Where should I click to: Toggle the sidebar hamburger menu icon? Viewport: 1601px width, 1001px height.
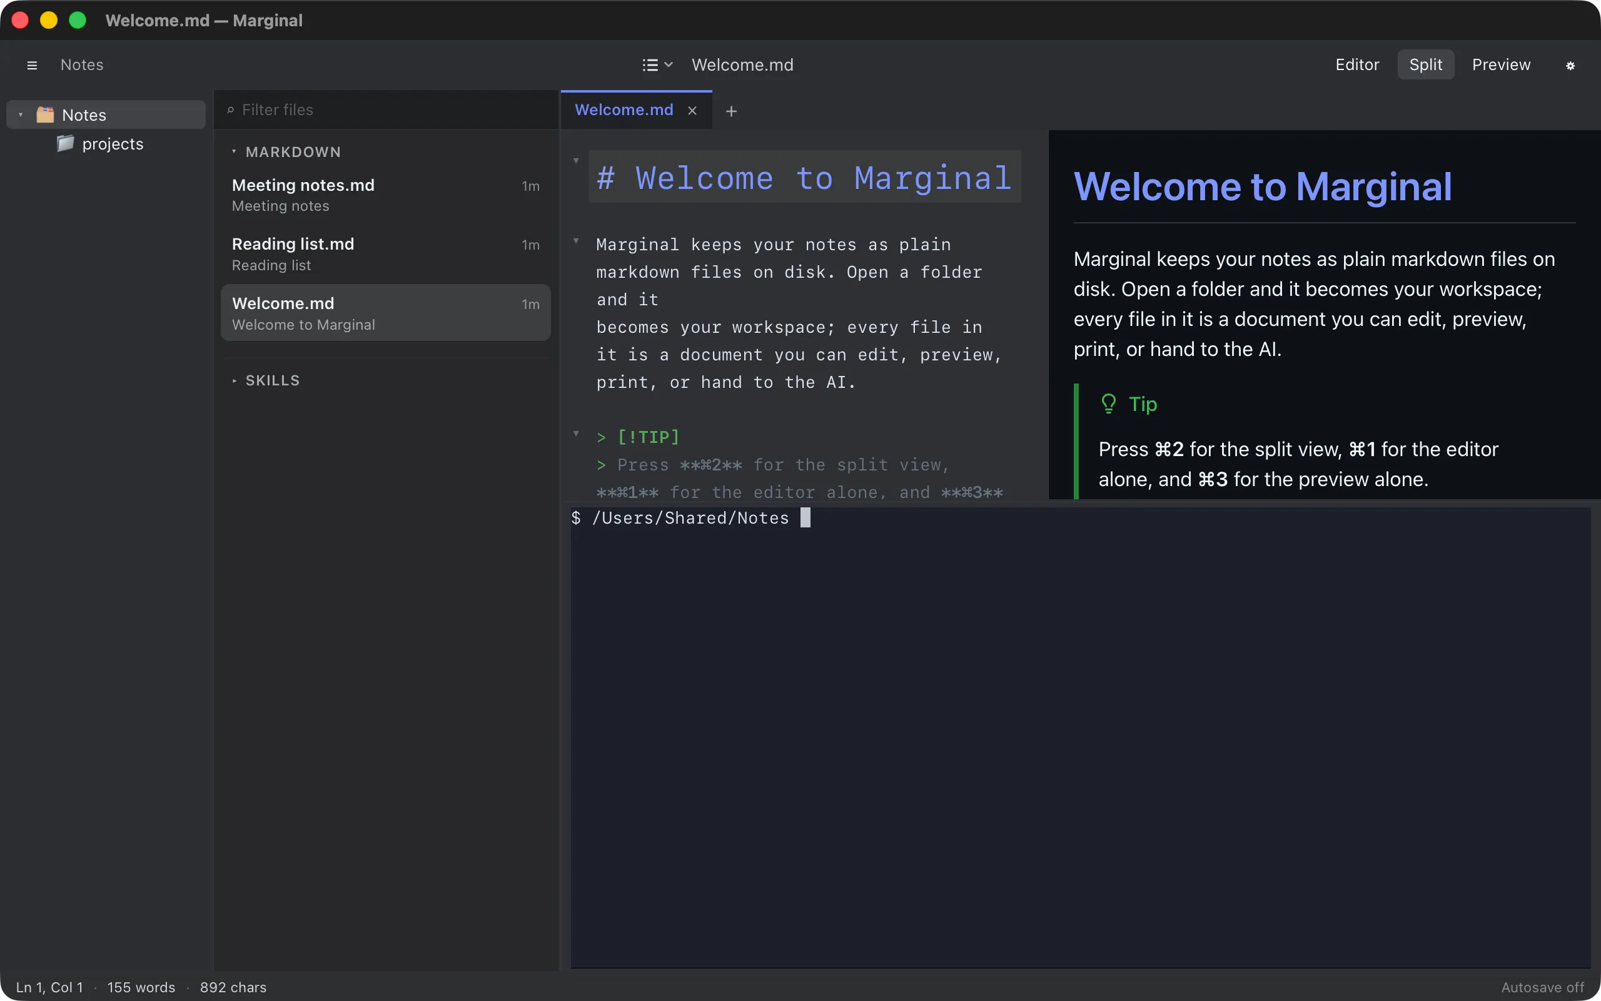coord(32,65)
